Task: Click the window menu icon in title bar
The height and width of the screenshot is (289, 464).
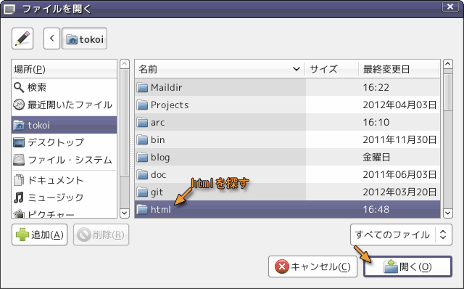Action: (x=9, y=9)
